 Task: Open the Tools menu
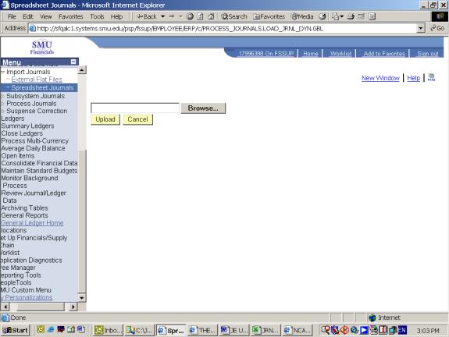97,16
